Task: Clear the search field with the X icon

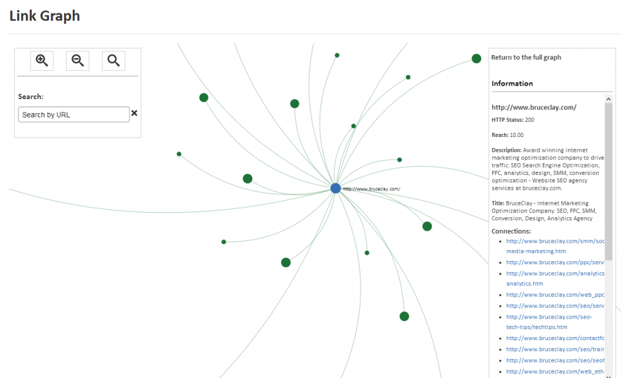Action: (134, 113)
